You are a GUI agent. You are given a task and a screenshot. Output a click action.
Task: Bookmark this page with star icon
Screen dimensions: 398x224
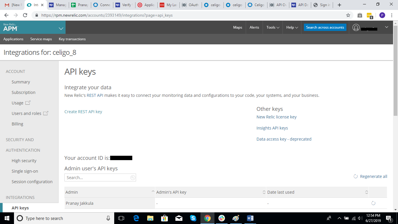click(348, 15)
